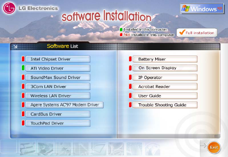
Task: Click the green indicator next to ATI Video Driver
Action: click(x=23, y=68)
